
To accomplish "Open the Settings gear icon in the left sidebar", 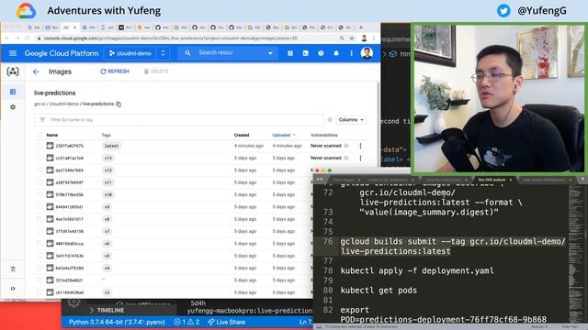I will click(x=13, y=107).
